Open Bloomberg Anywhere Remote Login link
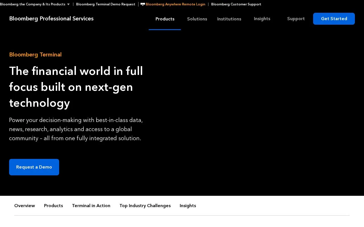 [175, 4]
